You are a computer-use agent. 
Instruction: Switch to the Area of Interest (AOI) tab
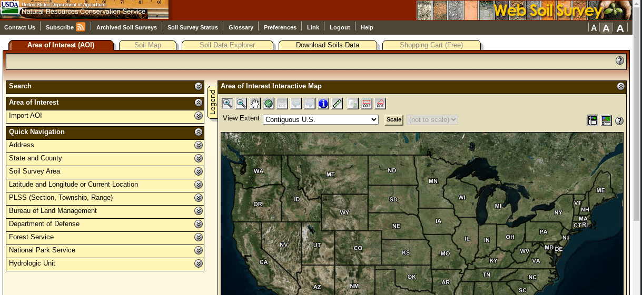pos(61,45)
